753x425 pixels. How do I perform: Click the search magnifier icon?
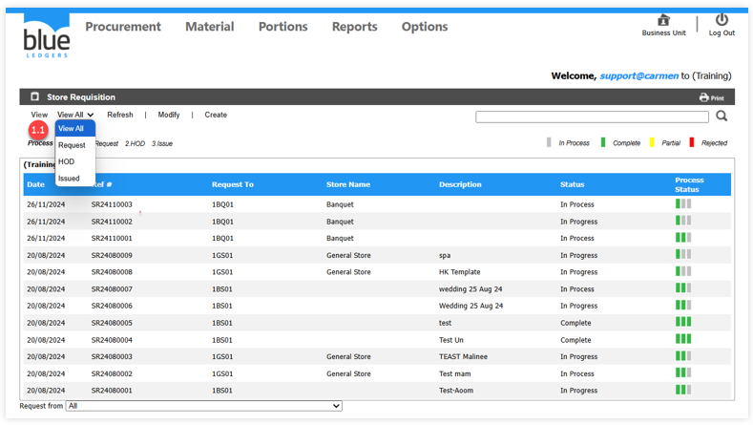(x=722, y=117)
